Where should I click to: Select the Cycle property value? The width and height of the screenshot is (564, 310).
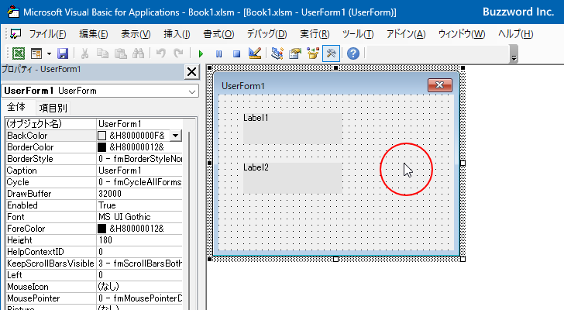click(x=139, y=182)
